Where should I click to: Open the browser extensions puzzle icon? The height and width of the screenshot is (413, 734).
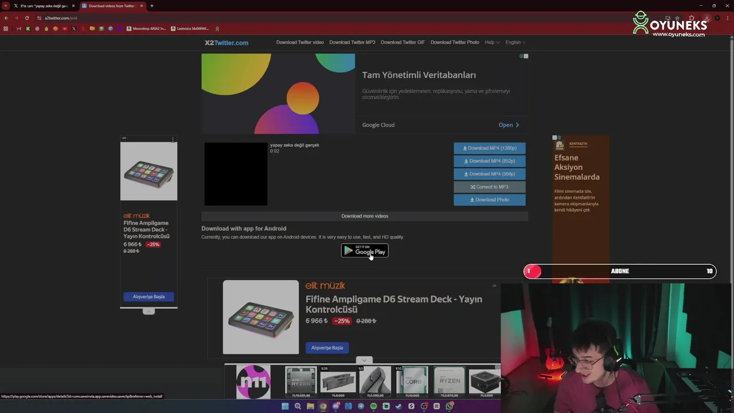[692, 18]
